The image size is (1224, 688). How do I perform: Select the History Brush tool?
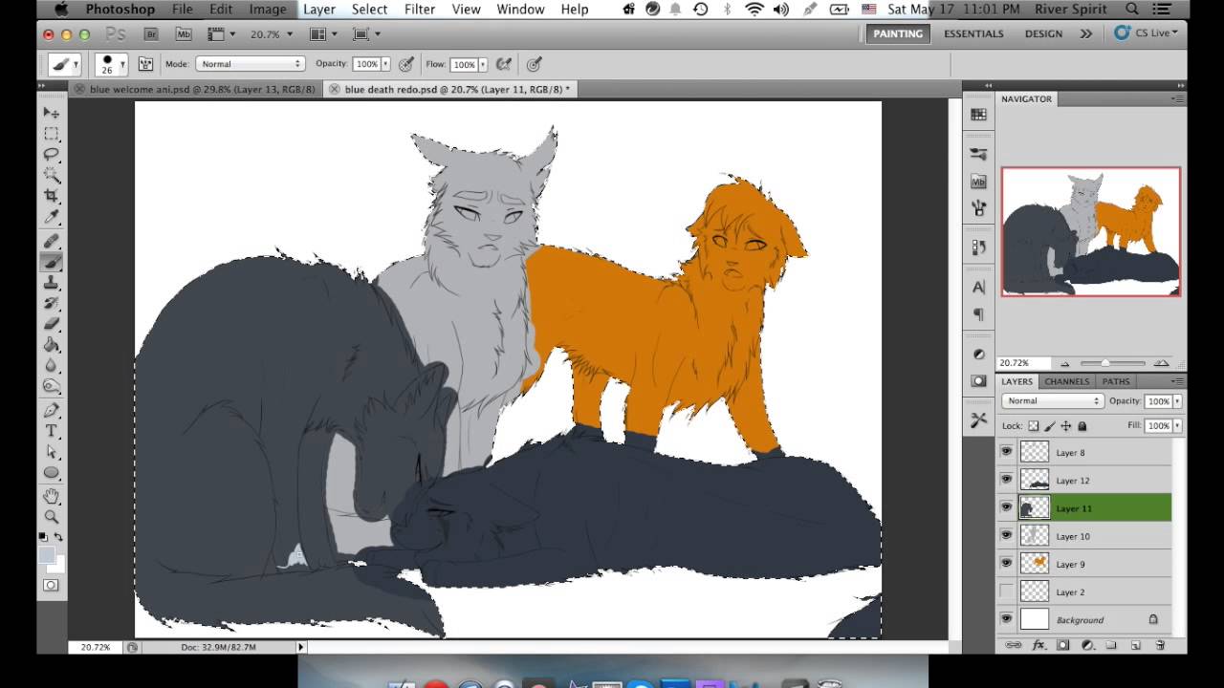52,303
